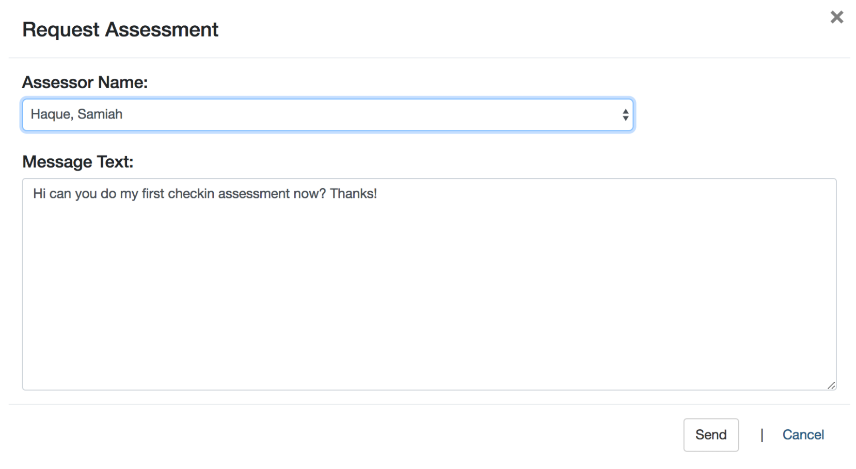Click the 'Message Text:' label
856x469 pixels.
coord(78,162)
